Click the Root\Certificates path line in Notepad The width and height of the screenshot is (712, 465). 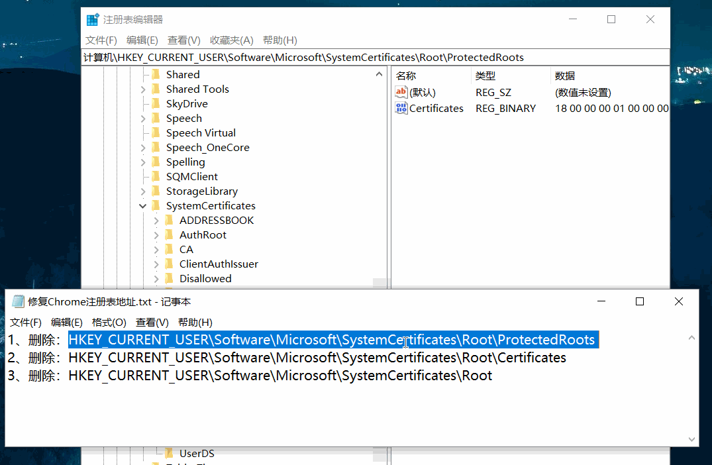pyautogui.click(x=317, y=358)
